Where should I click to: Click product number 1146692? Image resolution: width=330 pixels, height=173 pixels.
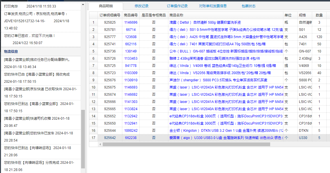(131, 95)
